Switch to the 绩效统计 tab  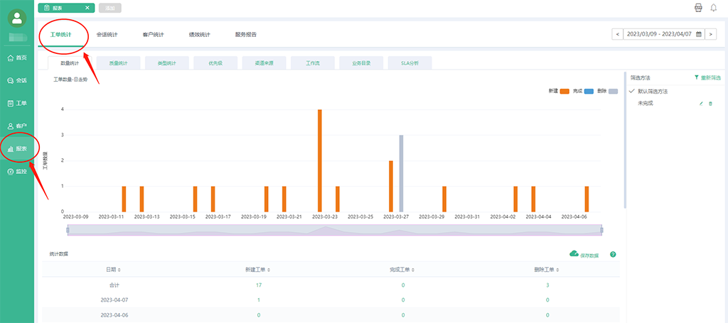tap(200, 34)
